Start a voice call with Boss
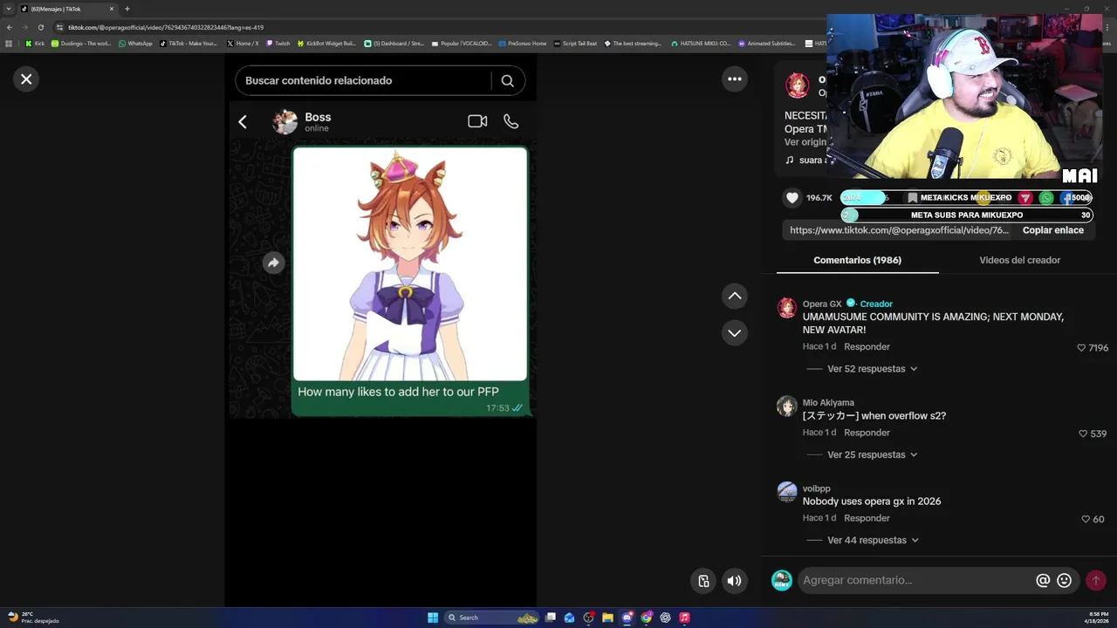The width and height of the screenshot is (1117, 628). (511, 121)
